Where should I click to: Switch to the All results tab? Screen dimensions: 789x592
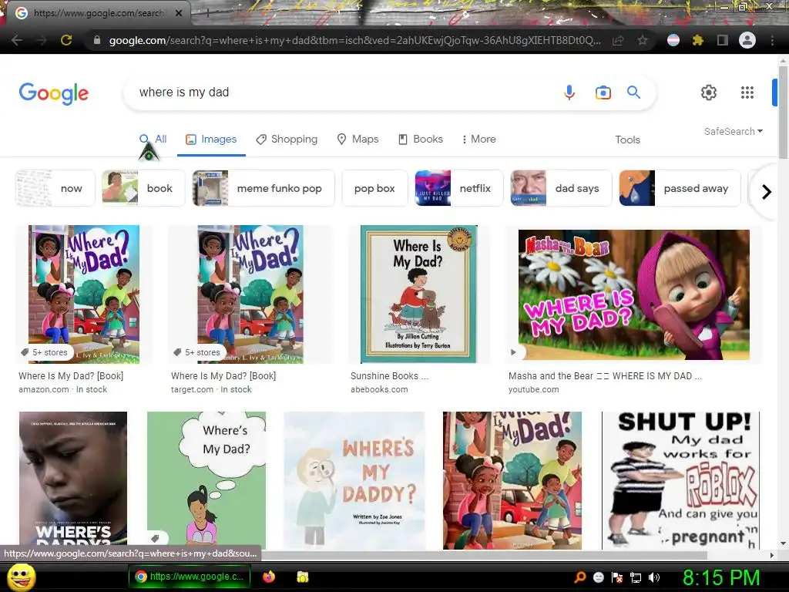tap(153, 140)
